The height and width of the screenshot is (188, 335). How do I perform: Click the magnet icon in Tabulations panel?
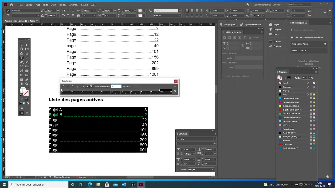(x=175, y=91)
